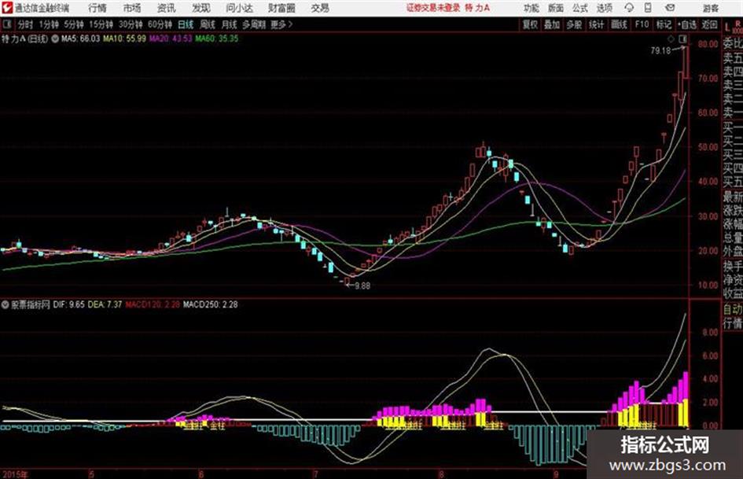Viewport: 743px width, 479px height.
Task: Select the 日线 daily chart period
Action: pos(186,24)
